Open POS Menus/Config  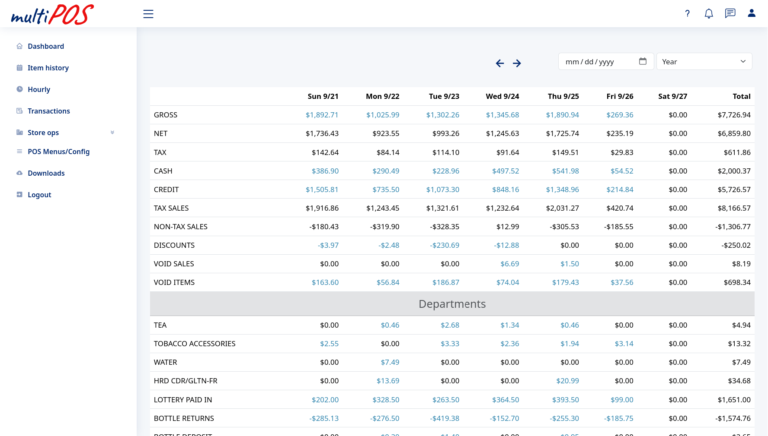(59, 152)
